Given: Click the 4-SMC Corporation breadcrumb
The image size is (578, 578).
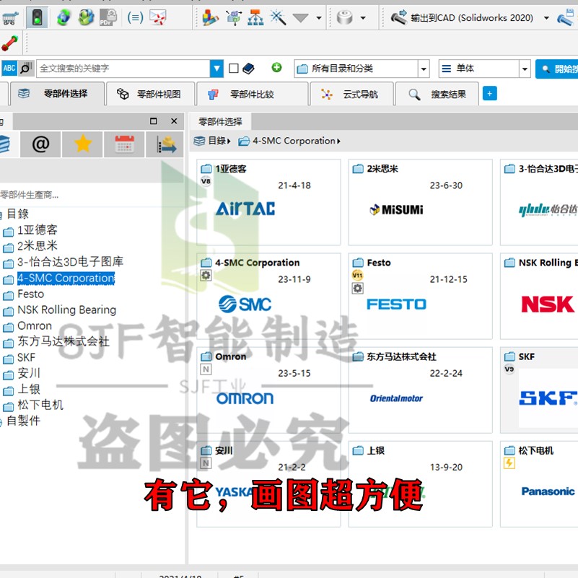Looking at the screenshot, I should coord(294,141).
